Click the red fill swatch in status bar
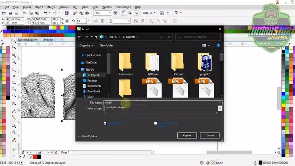 pos(35,157)
